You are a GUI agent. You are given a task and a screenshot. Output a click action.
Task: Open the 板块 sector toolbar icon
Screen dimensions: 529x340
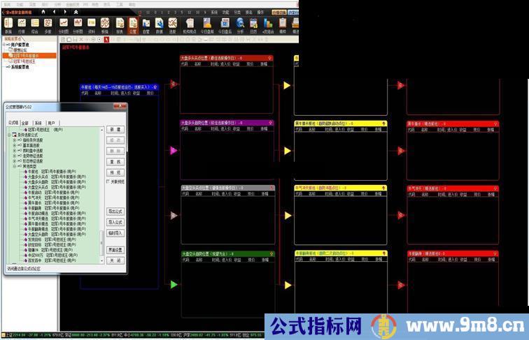click(105, 25)
